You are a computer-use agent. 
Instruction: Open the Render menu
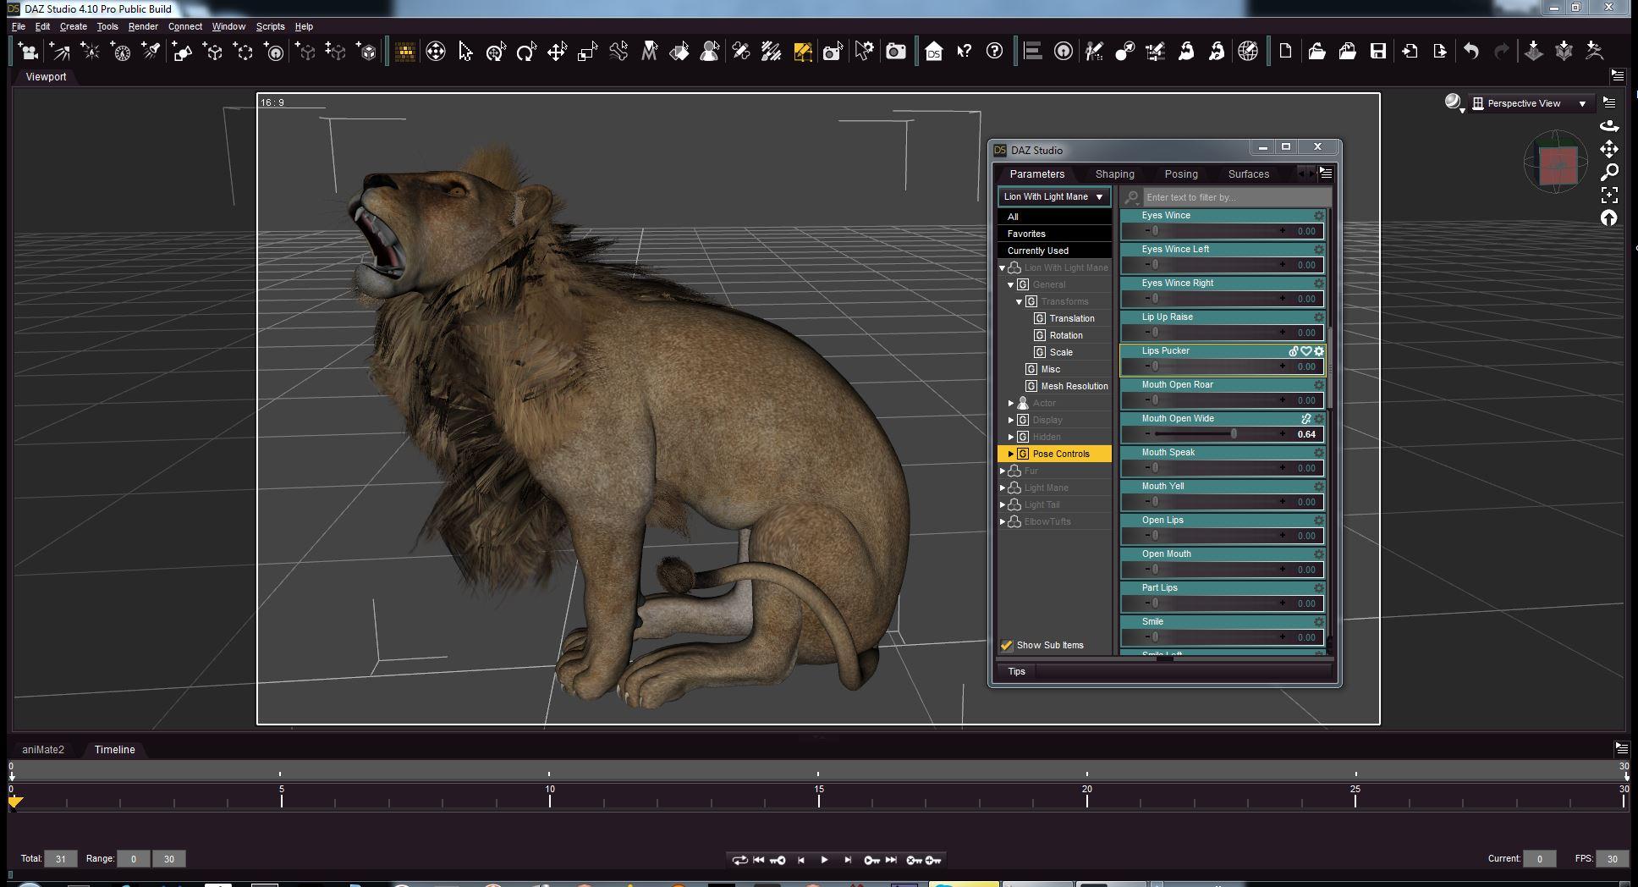pos(143,26)
